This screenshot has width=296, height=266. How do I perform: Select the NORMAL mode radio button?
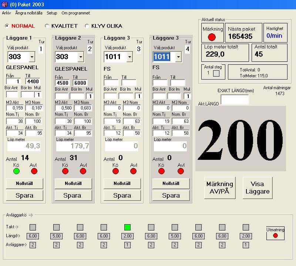tap(7, 26)
